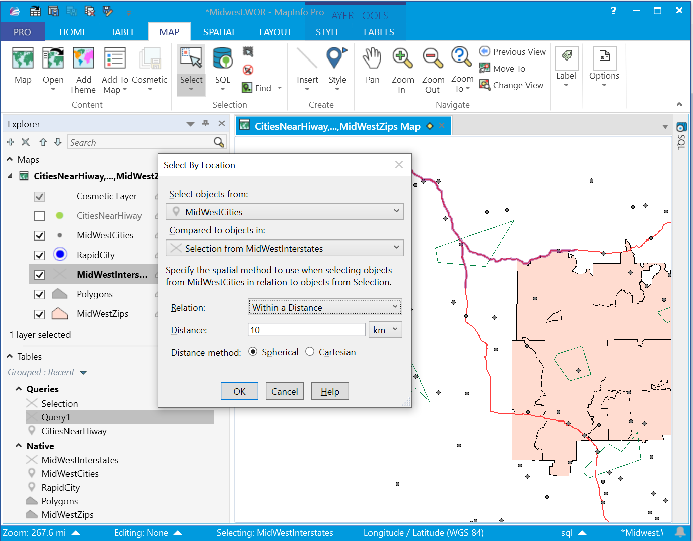Open the PRO backstage button

(x=23, y=32)
